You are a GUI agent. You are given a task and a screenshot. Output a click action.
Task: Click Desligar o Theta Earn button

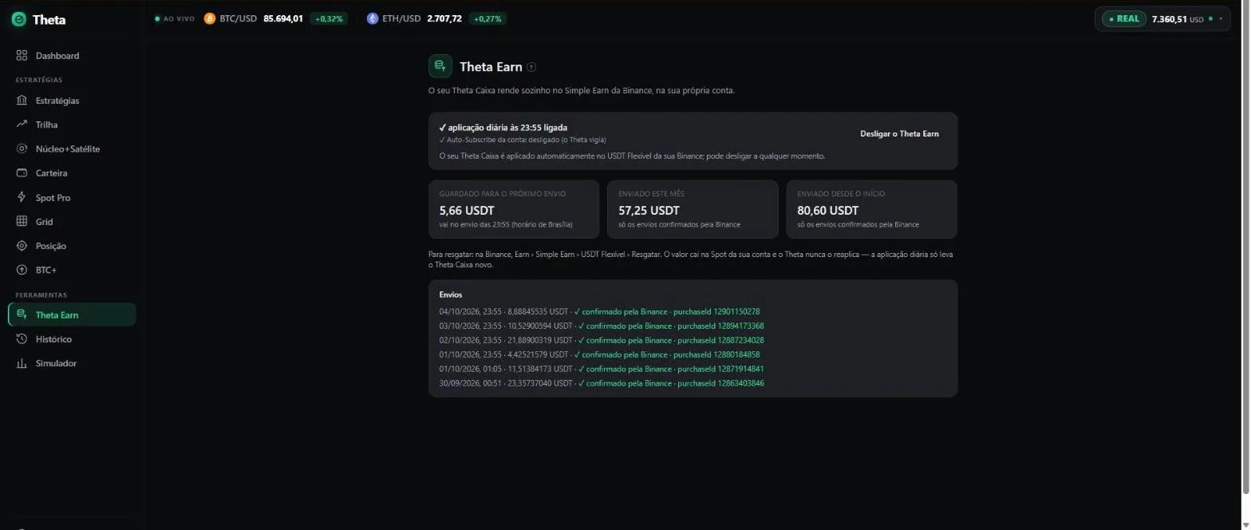coord(899,134)
